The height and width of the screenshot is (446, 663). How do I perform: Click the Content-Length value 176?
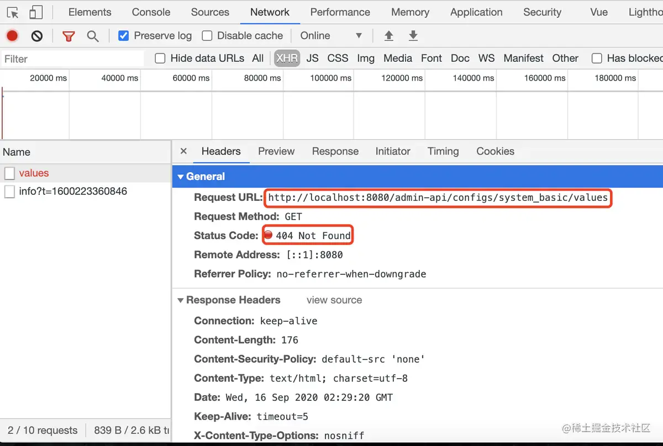tap(289, 340)
